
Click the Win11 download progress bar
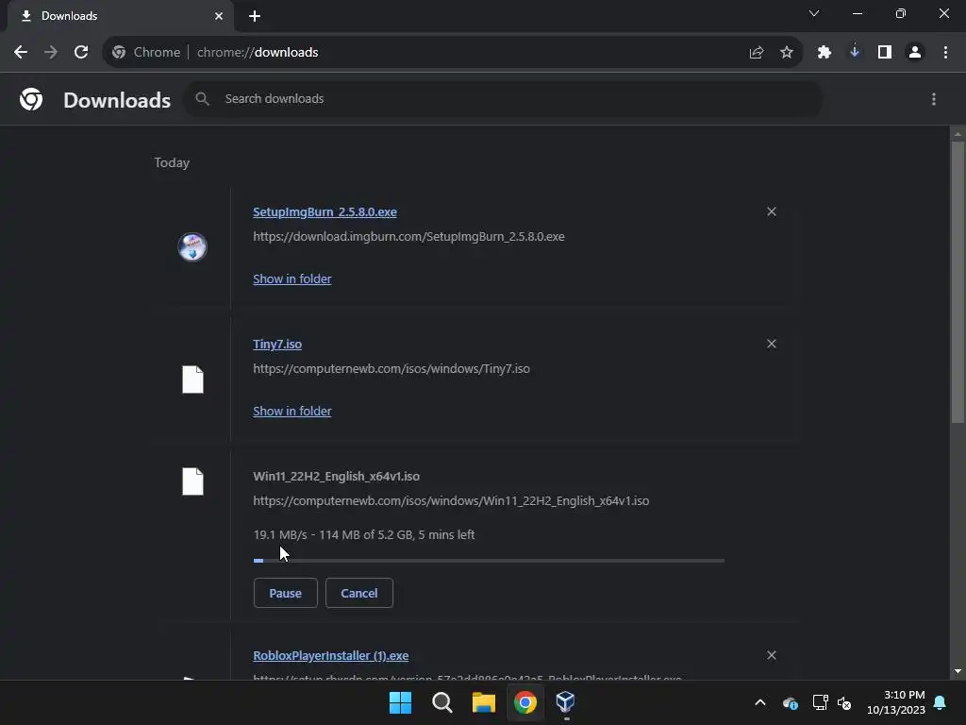click(489, 561)
